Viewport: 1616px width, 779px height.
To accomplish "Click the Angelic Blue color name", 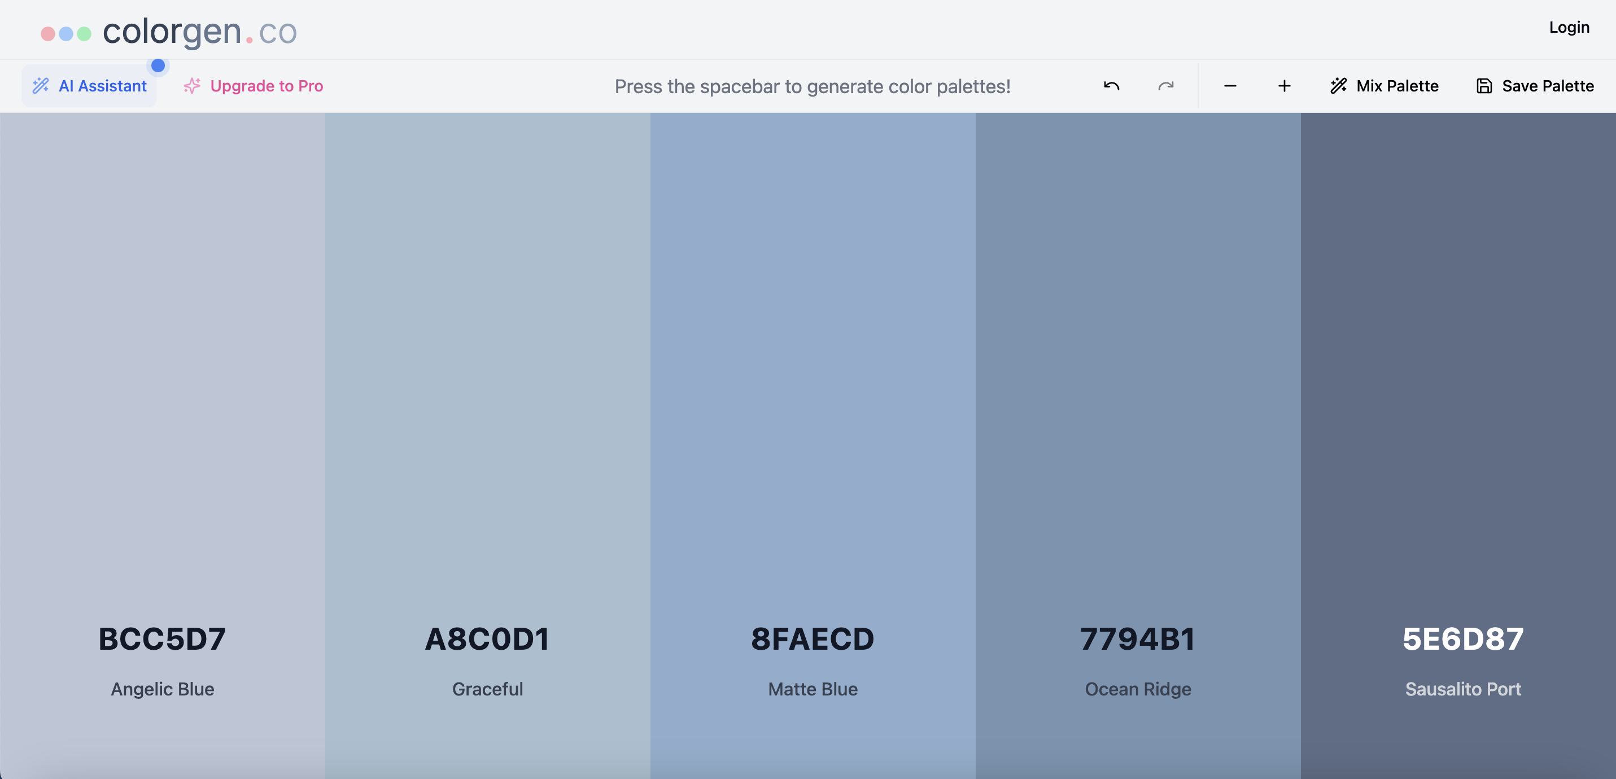I will tap(163, 689).
